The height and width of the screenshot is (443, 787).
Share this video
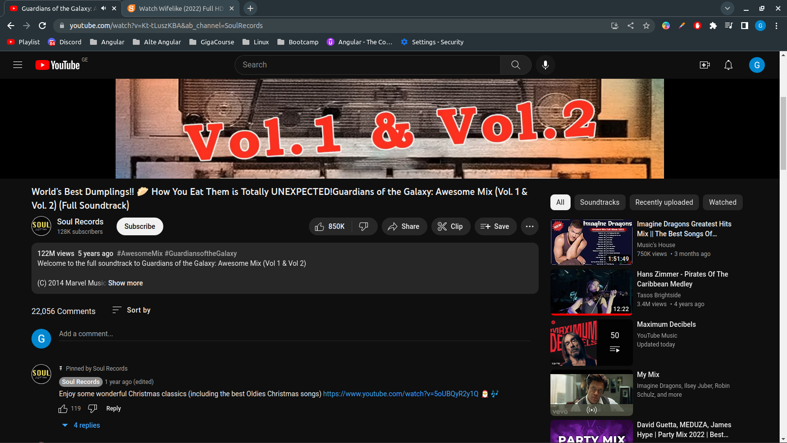[x=404, y=226]
